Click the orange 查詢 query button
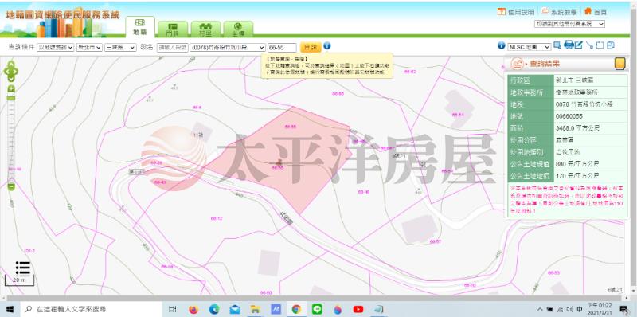This screenshot has height=317, width=637. pos(311,47)
